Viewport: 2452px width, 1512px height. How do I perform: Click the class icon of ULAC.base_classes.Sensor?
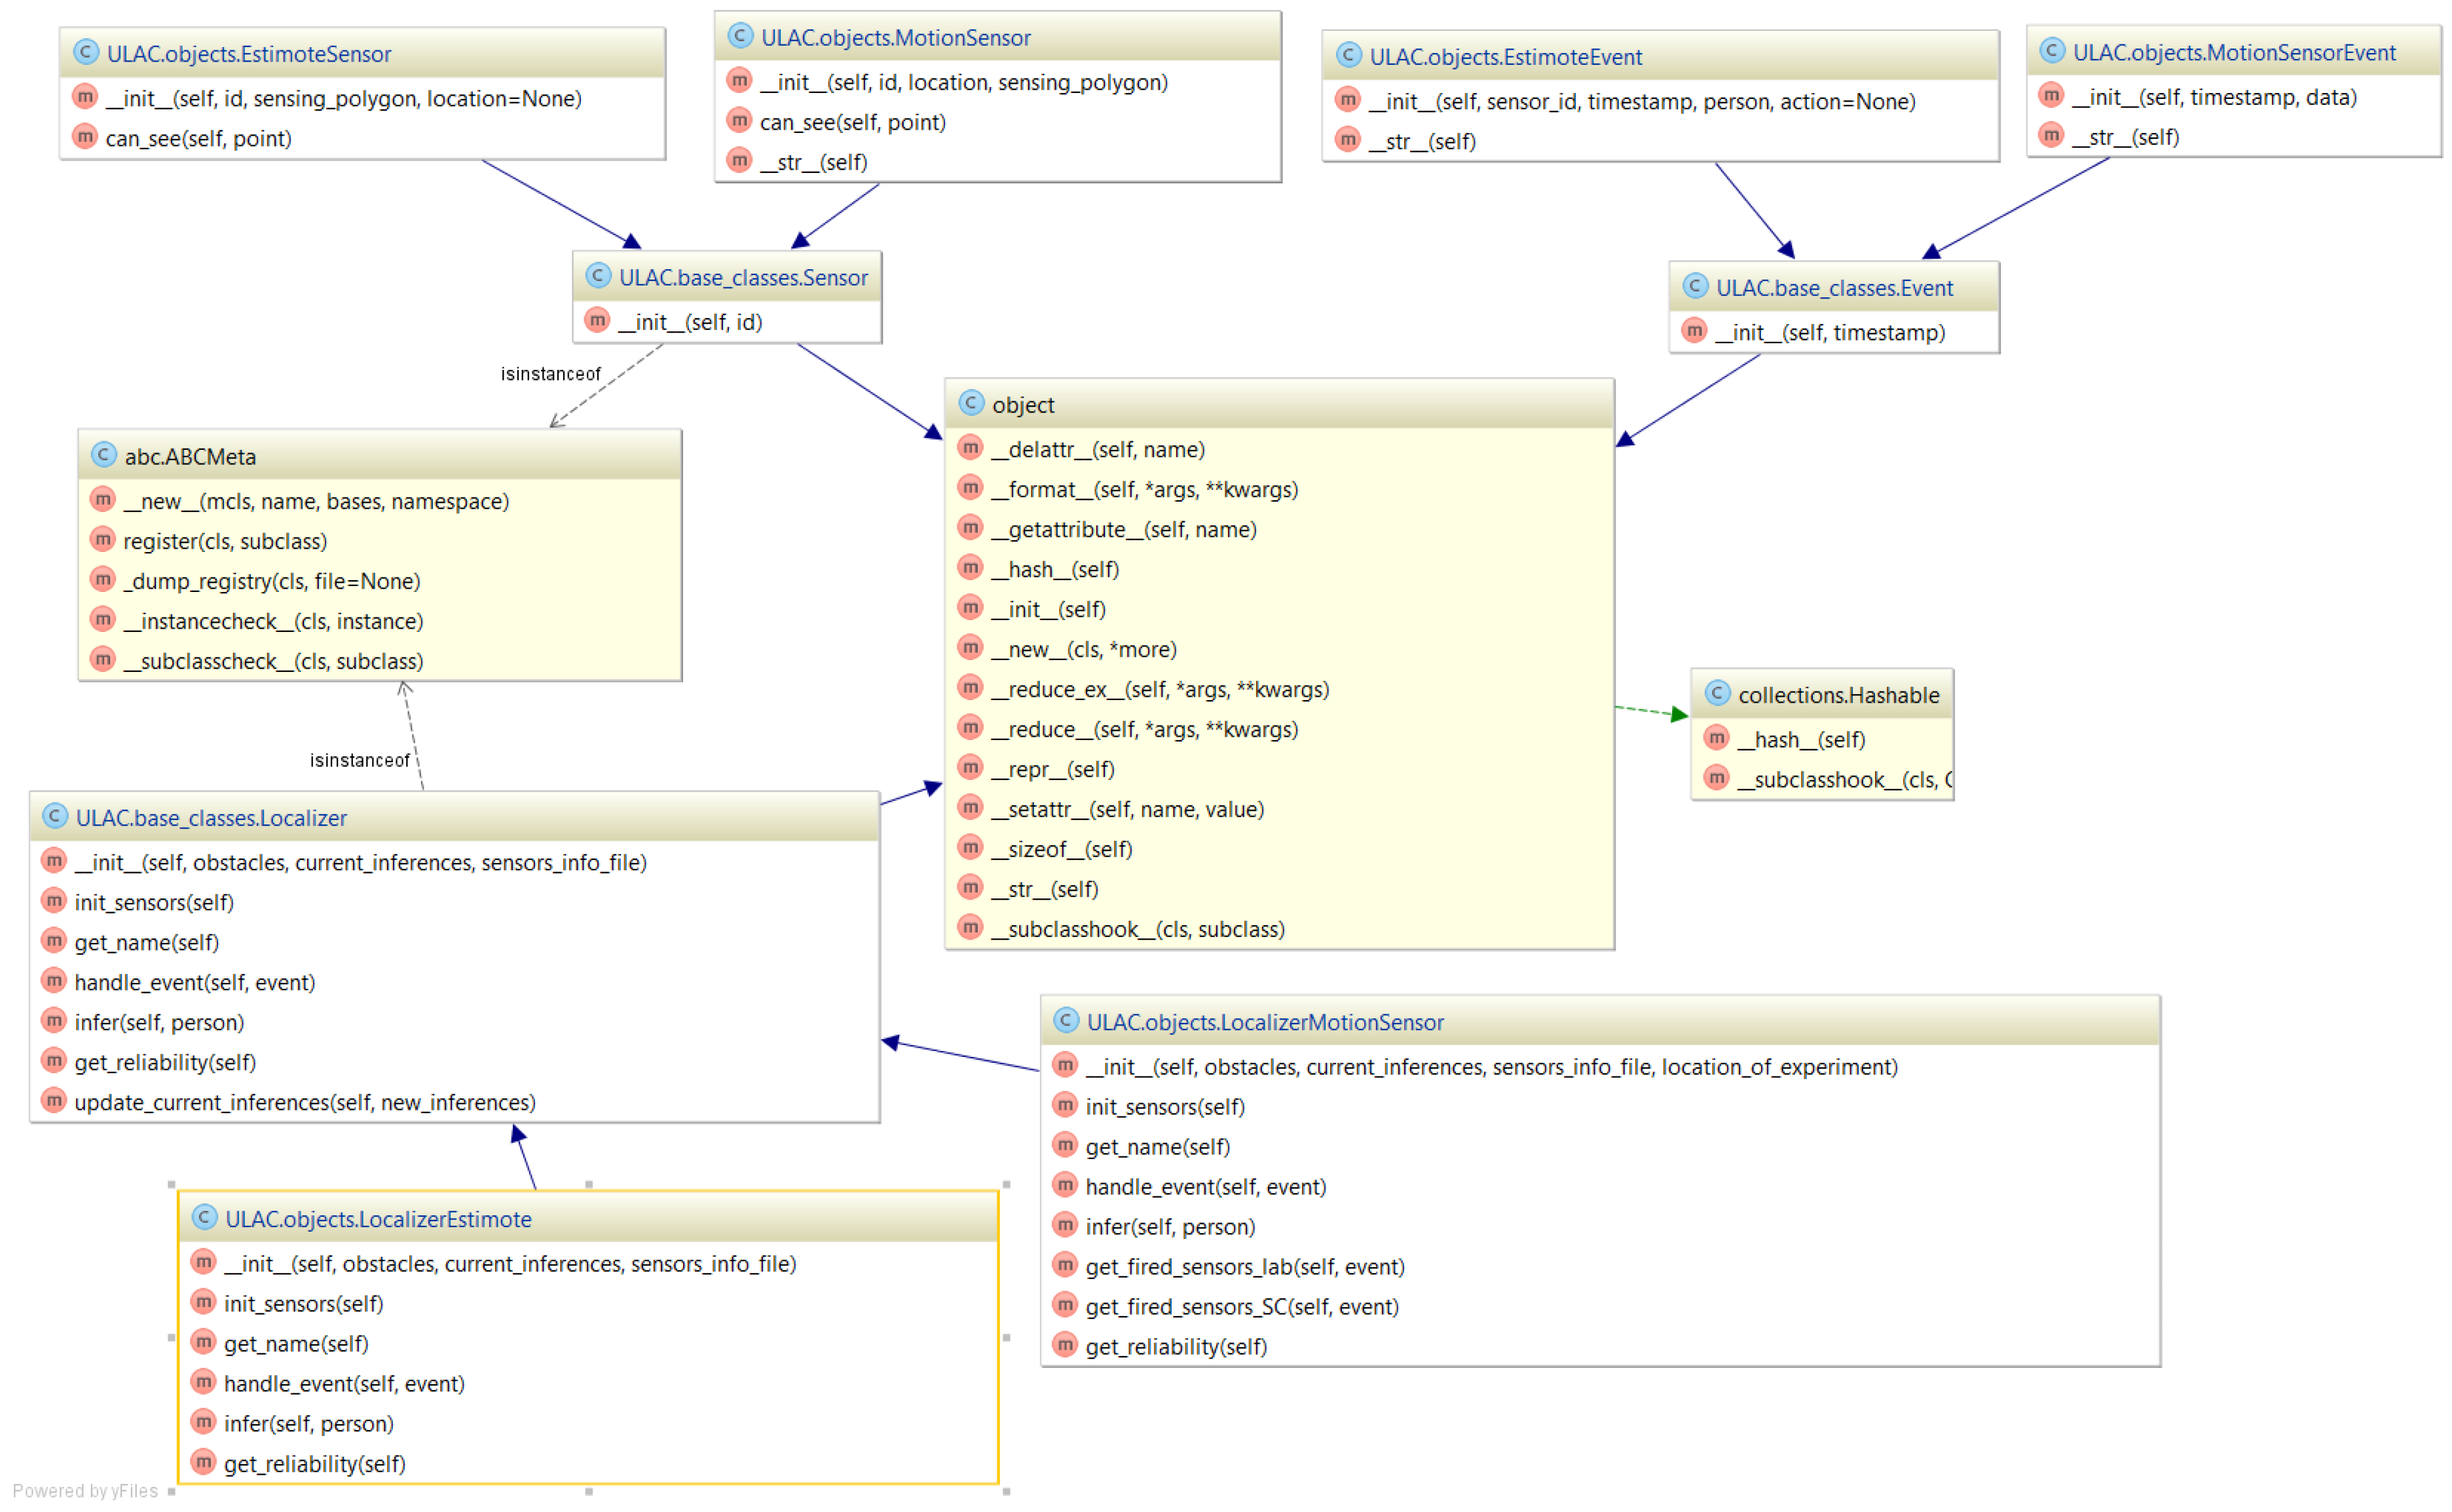(598, 276)
